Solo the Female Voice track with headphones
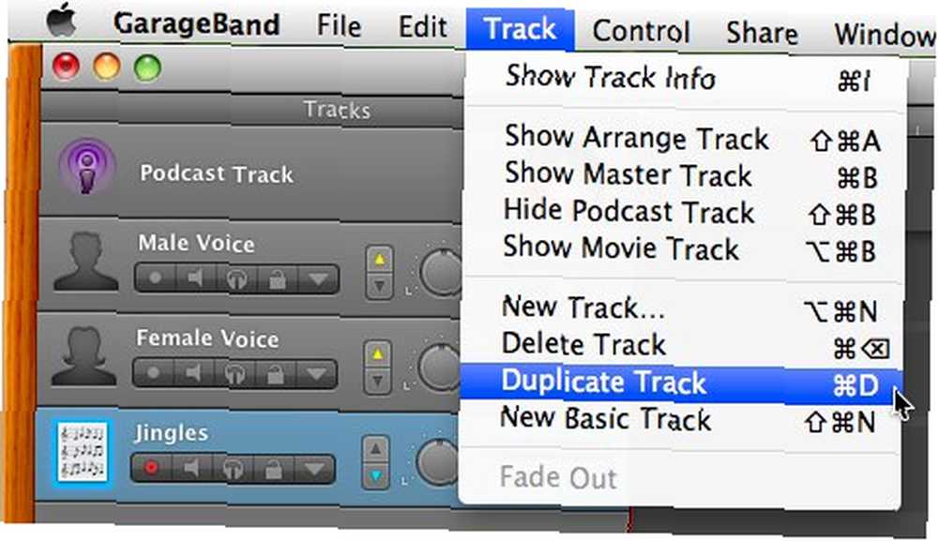938x541 pixels. pyautogui.click(x=234, y=373)
